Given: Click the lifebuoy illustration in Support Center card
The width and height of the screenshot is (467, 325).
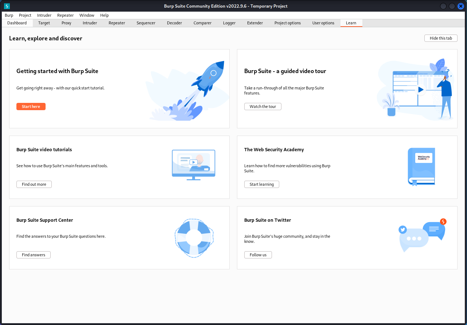Looking at the screenshot, I should (194, 237).
